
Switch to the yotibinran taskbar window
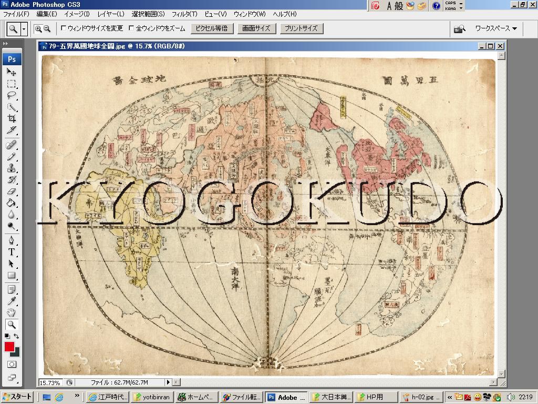152,397
